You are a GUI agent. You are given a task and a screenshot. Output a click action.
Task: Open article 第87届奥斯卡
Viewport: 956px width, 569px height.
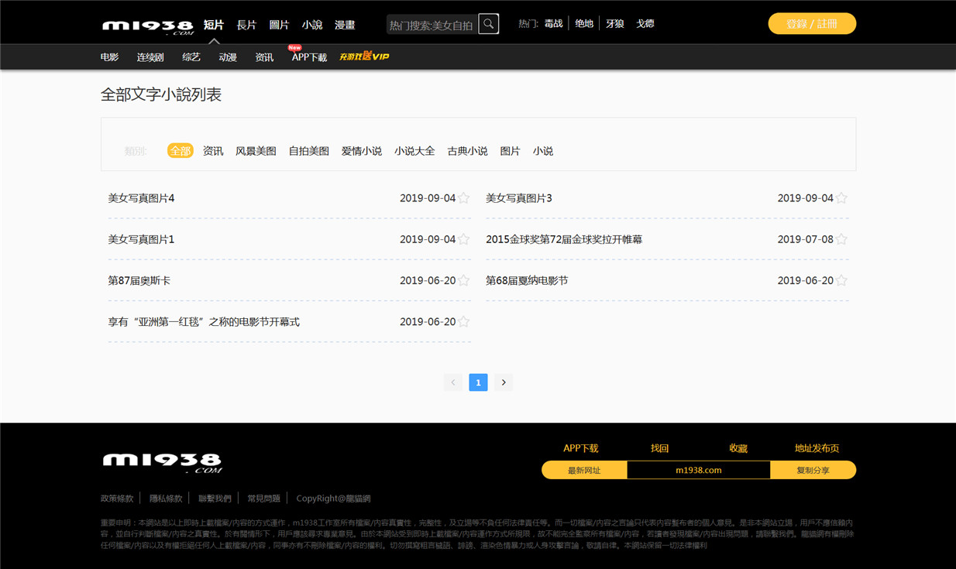tap(139, 280)
